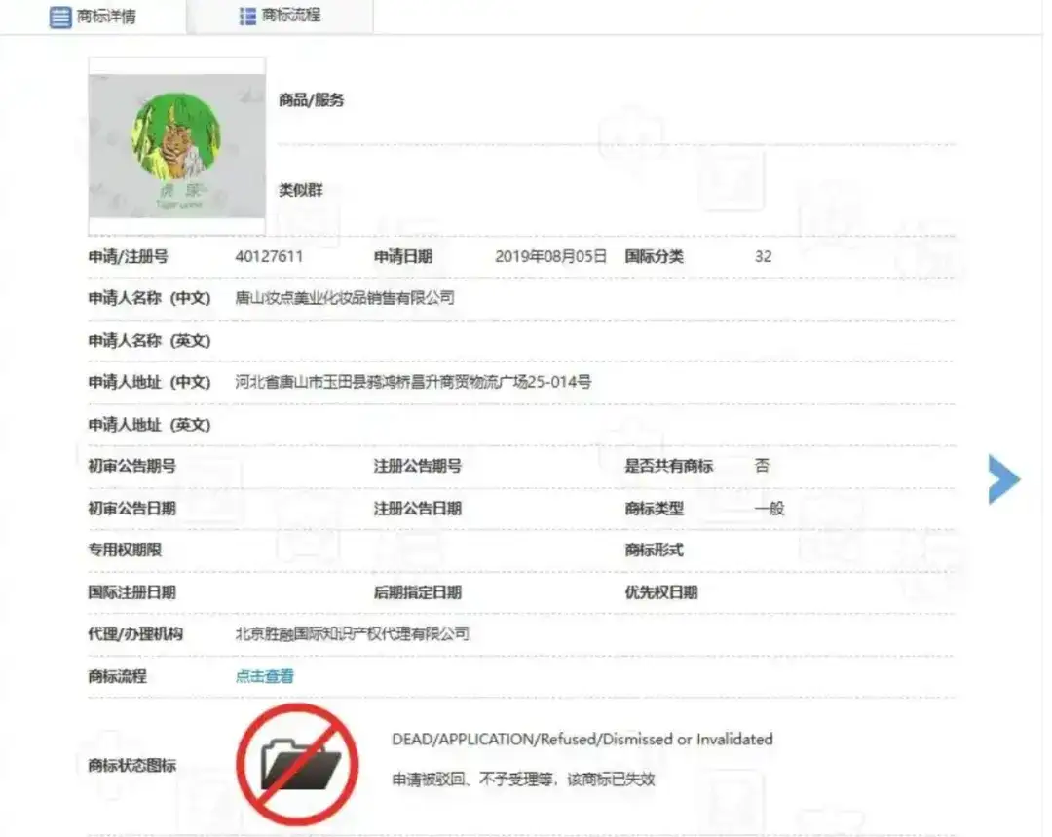Click the DEAD/APPLICATION status text

click(x=582, y=739)
